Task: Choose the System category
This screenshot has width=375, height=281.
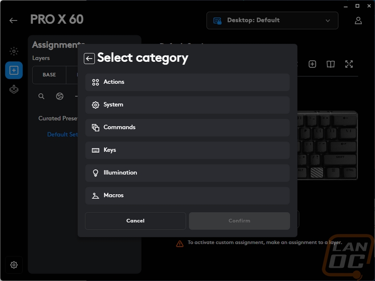Action: click(187, 105)
